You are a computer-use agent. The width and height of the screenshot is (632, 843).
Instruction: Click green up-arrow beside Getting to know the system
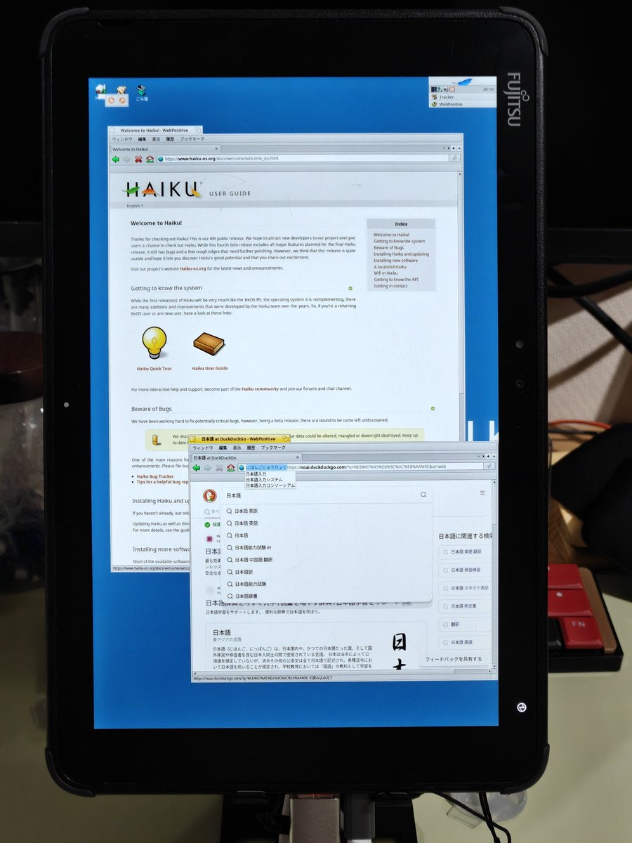(x=350, y=288)
